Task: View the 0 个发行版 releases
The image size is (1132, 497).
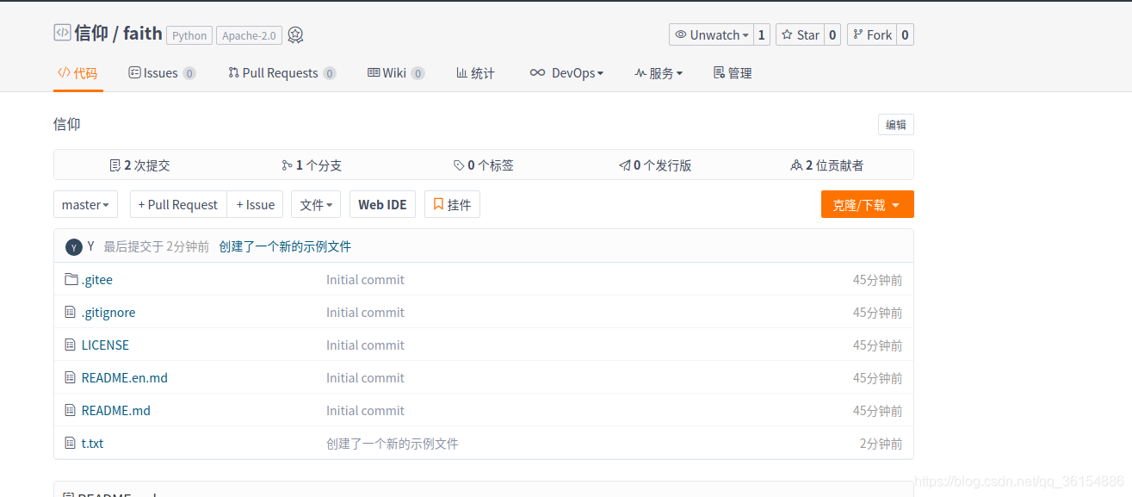Action: pyautogui.click(x=655, y=165)
